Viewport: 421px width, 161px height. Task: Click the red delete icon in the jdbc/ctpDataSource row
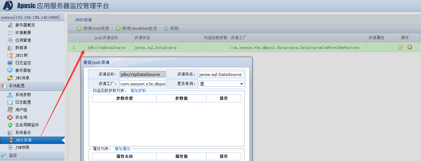tap(410, 47)
